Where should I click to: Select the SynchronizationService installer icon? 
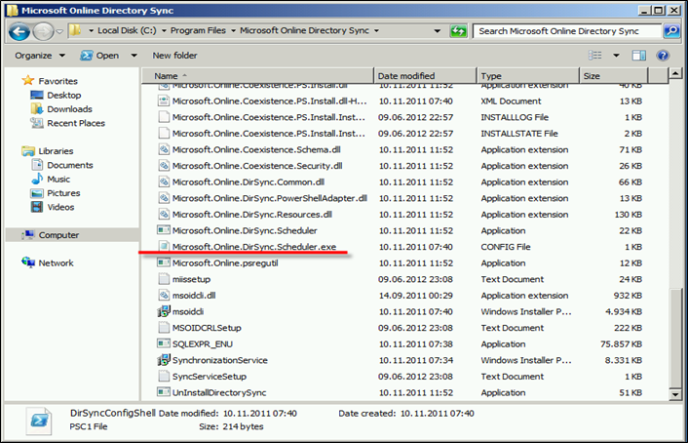[x=164, y=360]
